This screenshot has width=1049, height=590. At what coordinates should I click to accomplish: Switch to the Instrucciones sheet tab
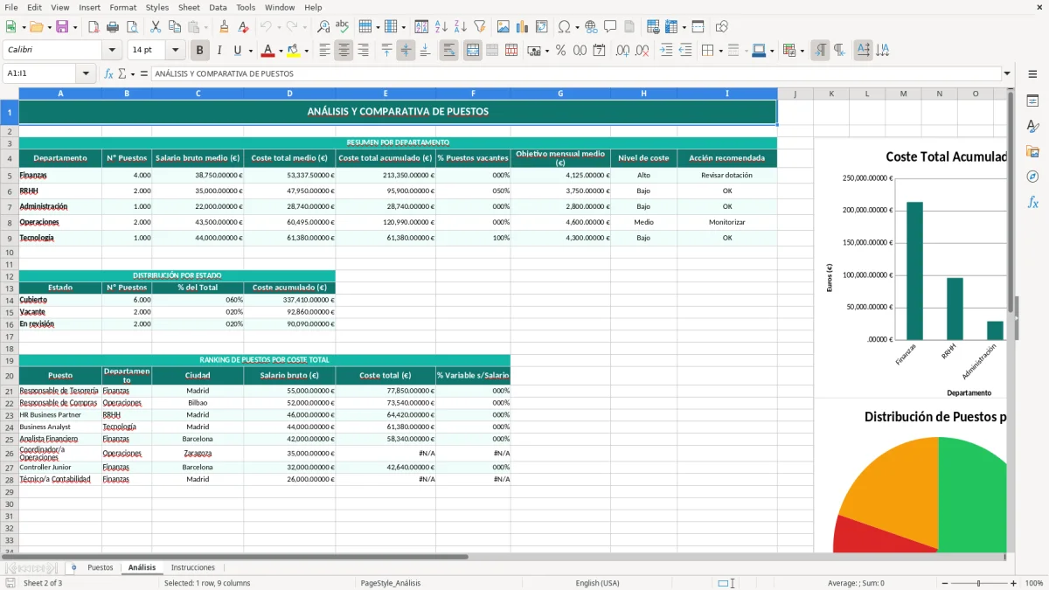pyautogui.click(x=192, y=568)
